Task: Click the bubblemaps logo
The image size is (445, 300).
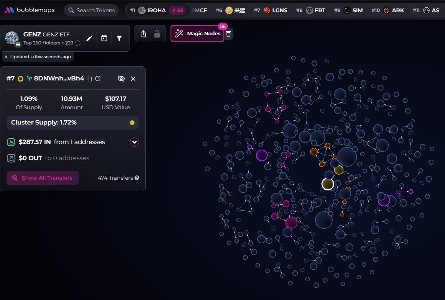Action: [30, 10]
